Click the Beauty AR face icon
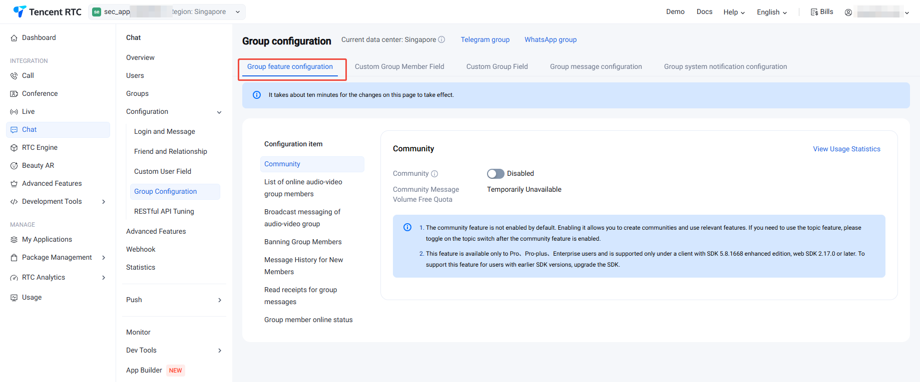This screenshot has width=920, height=382. (x=14, y=166)
